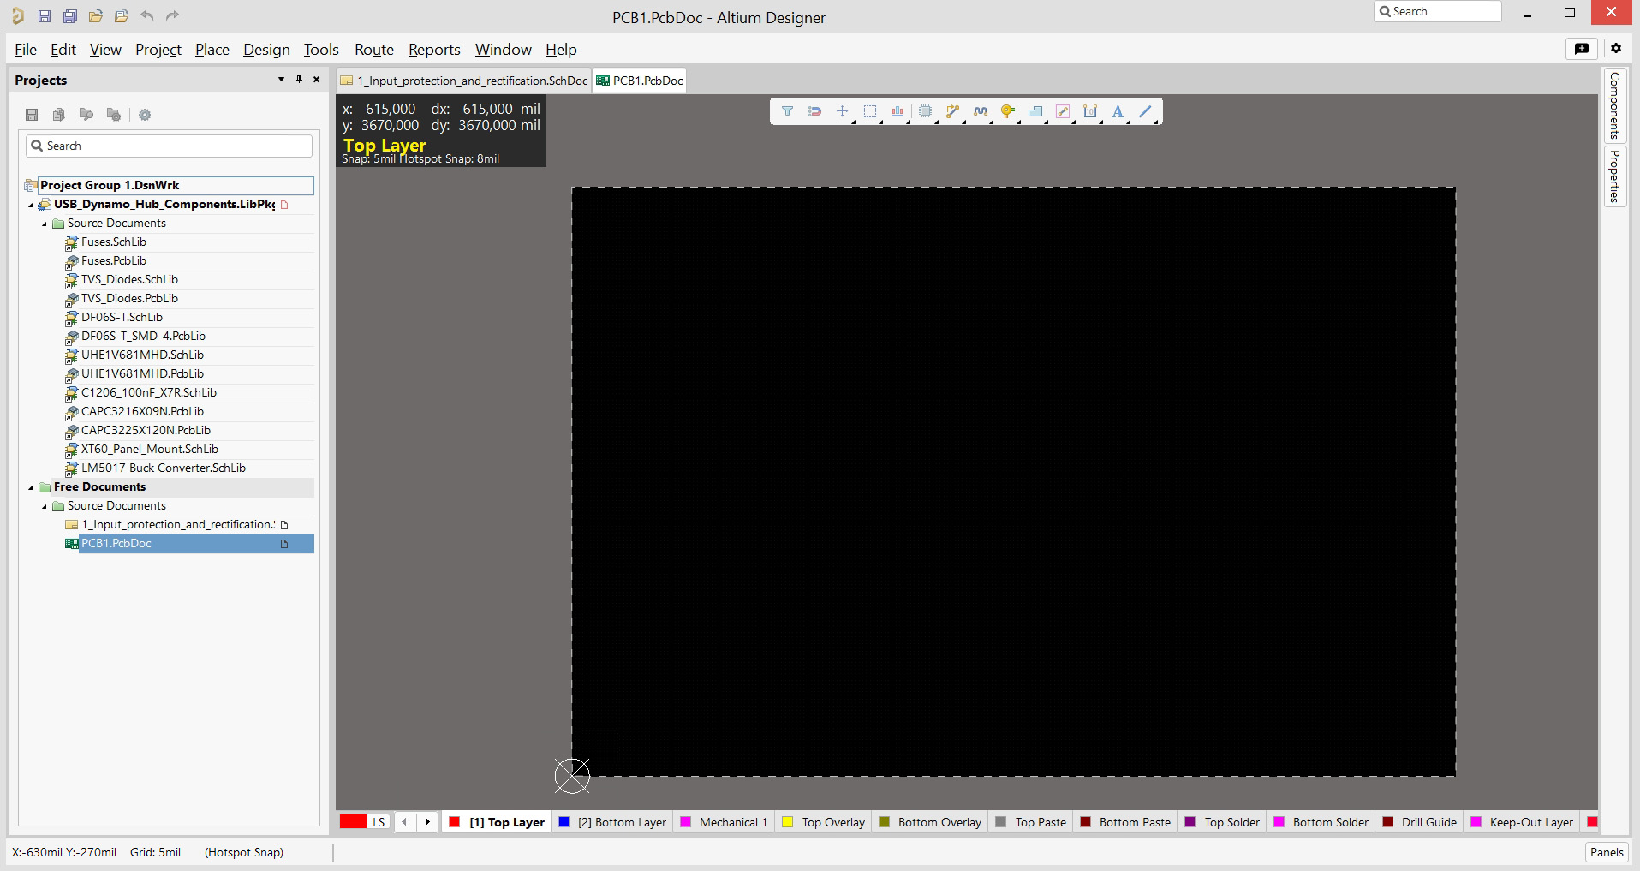Select XT60_Panel_Mount.SchLib in the tree
The image size is (1640, 871).
click(150, 450)
